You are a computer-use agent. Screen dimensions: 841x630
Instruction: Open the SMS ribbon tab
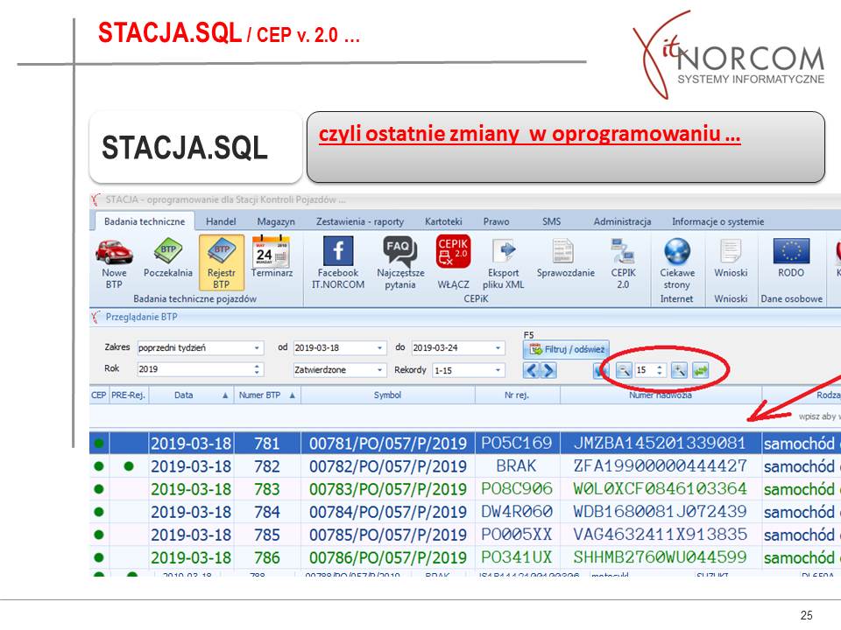click(551, 221)
